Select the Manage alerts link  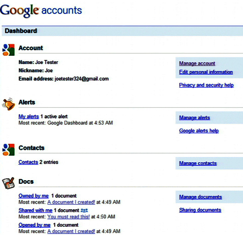coord(195,117)
